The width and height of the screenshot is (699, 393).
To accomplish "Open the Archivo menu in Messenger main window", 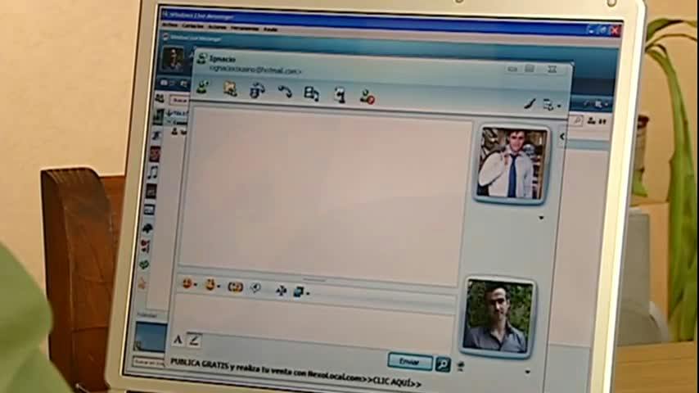I will (x=169, y=25).
